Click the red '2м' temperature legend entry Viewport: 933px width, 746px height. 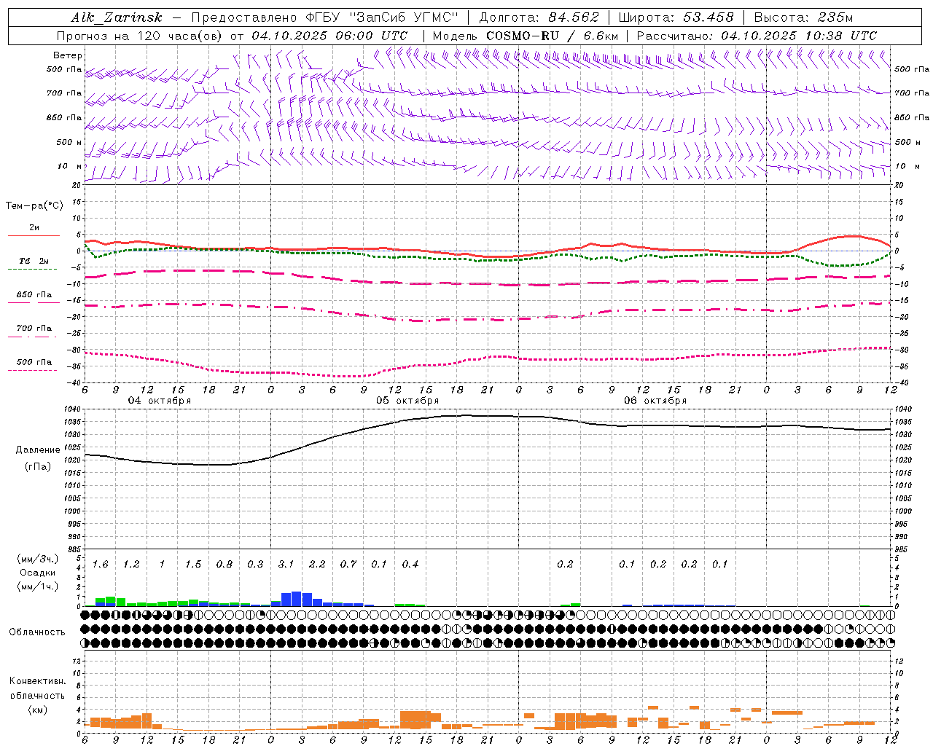[x=34, y=228]
